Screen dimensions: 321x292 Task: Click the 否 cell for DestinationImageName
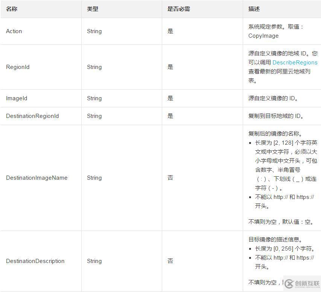170,177
